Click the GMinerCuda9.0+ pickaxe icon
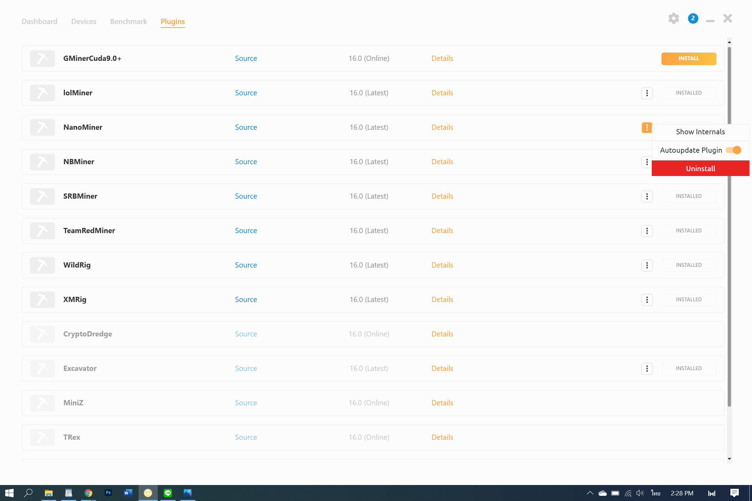 click(42, 58)
